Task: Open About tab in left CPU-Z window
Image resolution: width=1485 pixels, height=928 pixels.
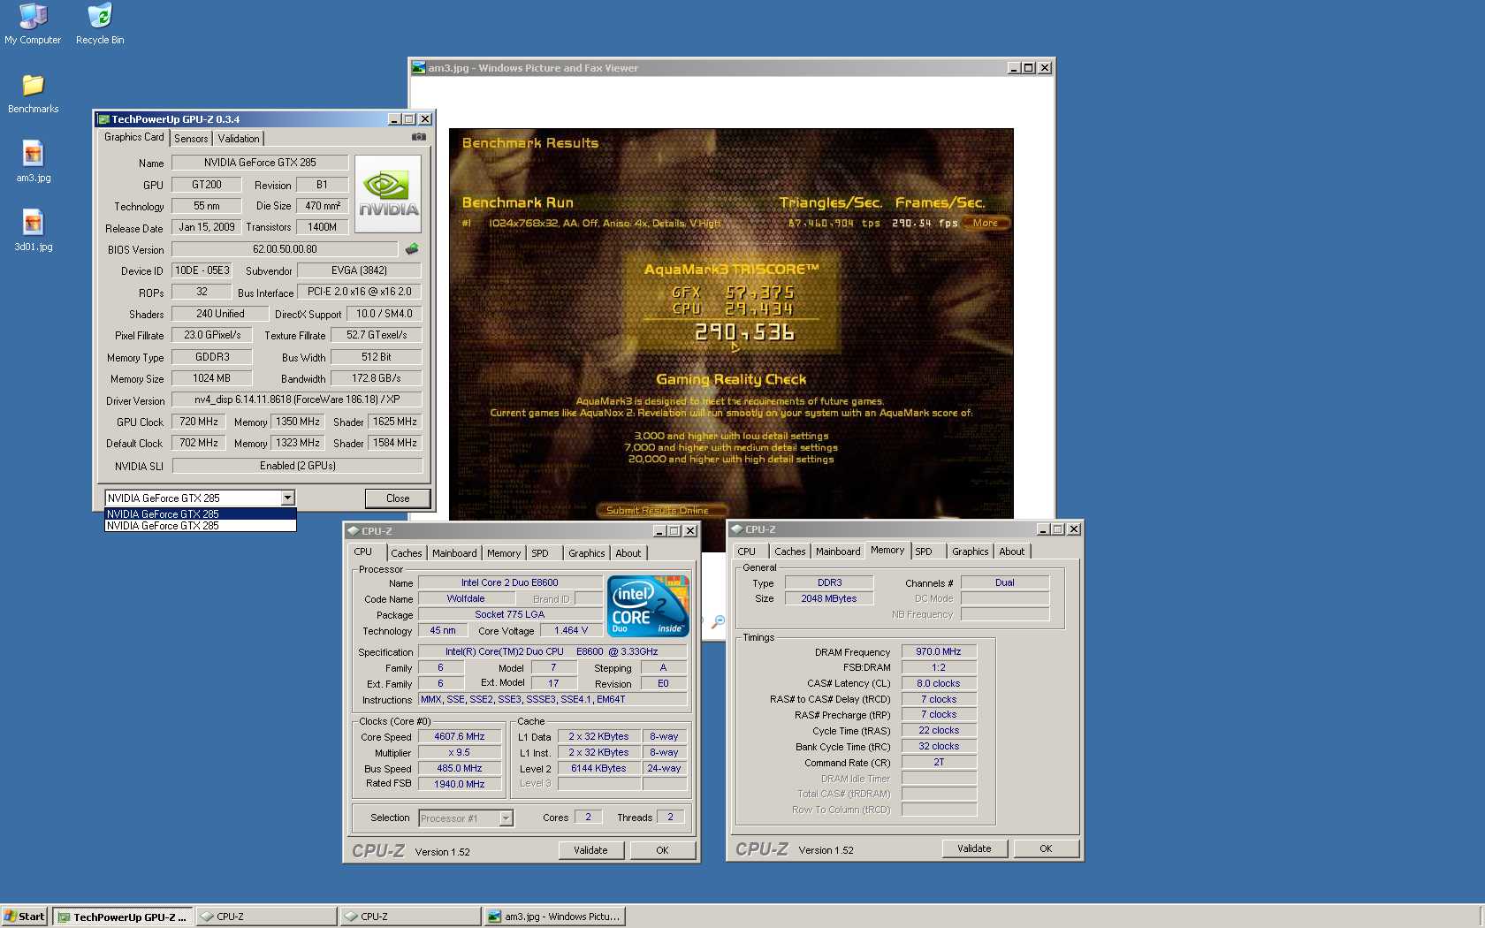Action: 628,553
